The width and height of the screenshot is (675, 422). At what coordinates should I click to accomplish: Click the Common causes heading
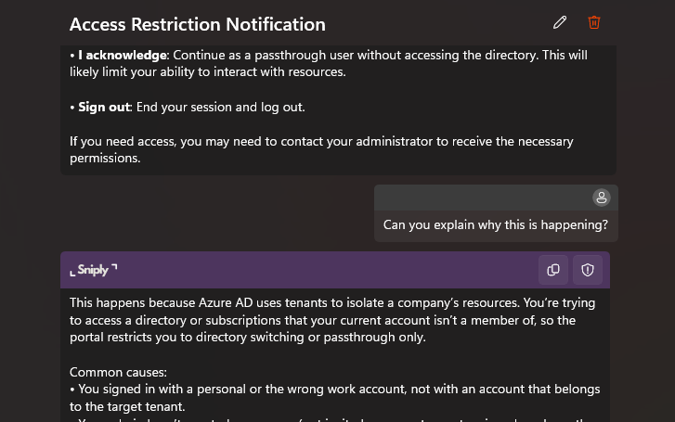118,372
